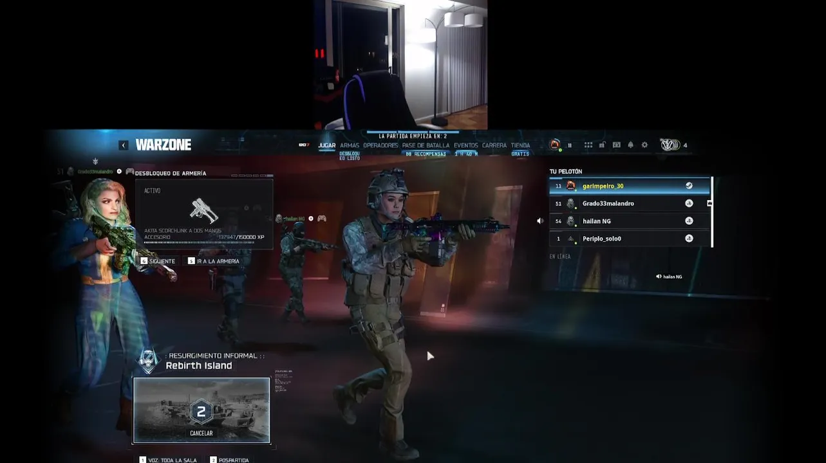This screenshot has height=463, width=826.
Task: Click VOZ: TODA LA SALA option
Action: coord(168,460)
